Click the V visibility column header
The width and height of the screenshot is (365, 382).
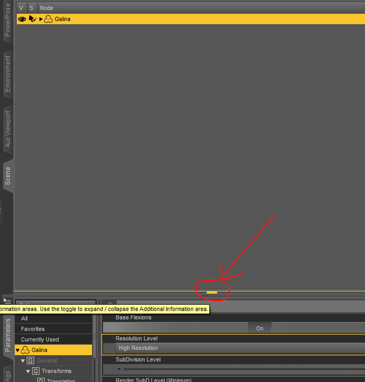tap(21, 8)
